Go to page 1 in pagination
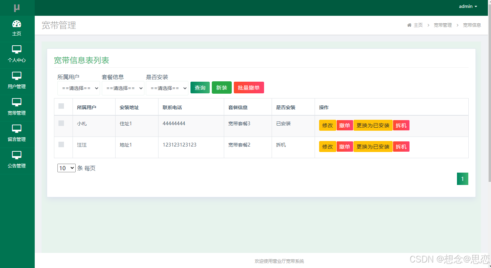 click(462, 179)
